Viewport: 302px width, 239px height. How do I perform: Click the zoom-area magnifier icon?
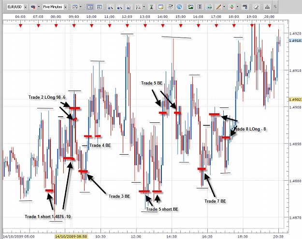coord(138,7)
